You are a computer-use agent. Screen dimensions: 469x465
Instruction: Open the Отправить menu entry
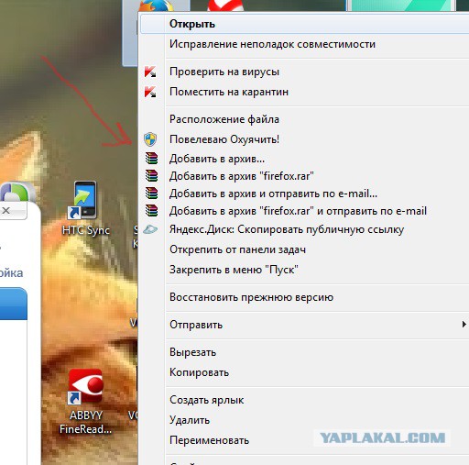click(x=305, y=325)
